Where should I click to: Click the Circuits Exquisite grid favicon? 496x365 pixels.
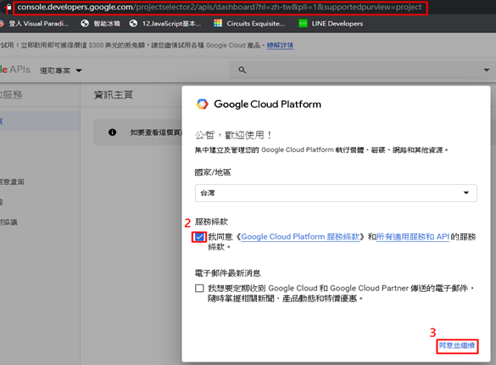point(218,23)
